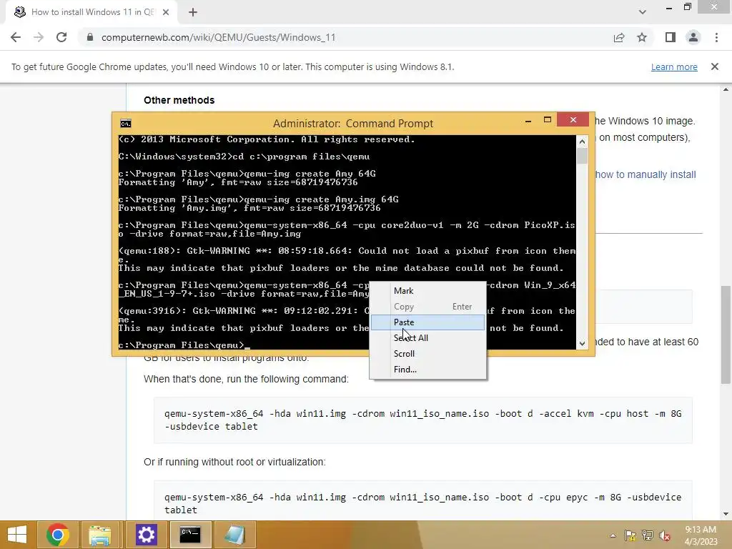The height and width of the screenshot is (549, 732).
Task: Open the Windows Start button
Action: 17,535
